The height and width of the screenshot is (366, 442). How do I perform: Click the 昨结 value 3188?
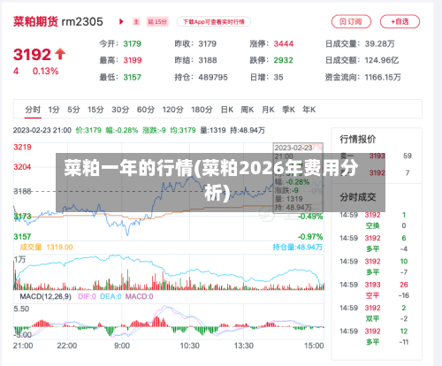(x=208, y=60)
